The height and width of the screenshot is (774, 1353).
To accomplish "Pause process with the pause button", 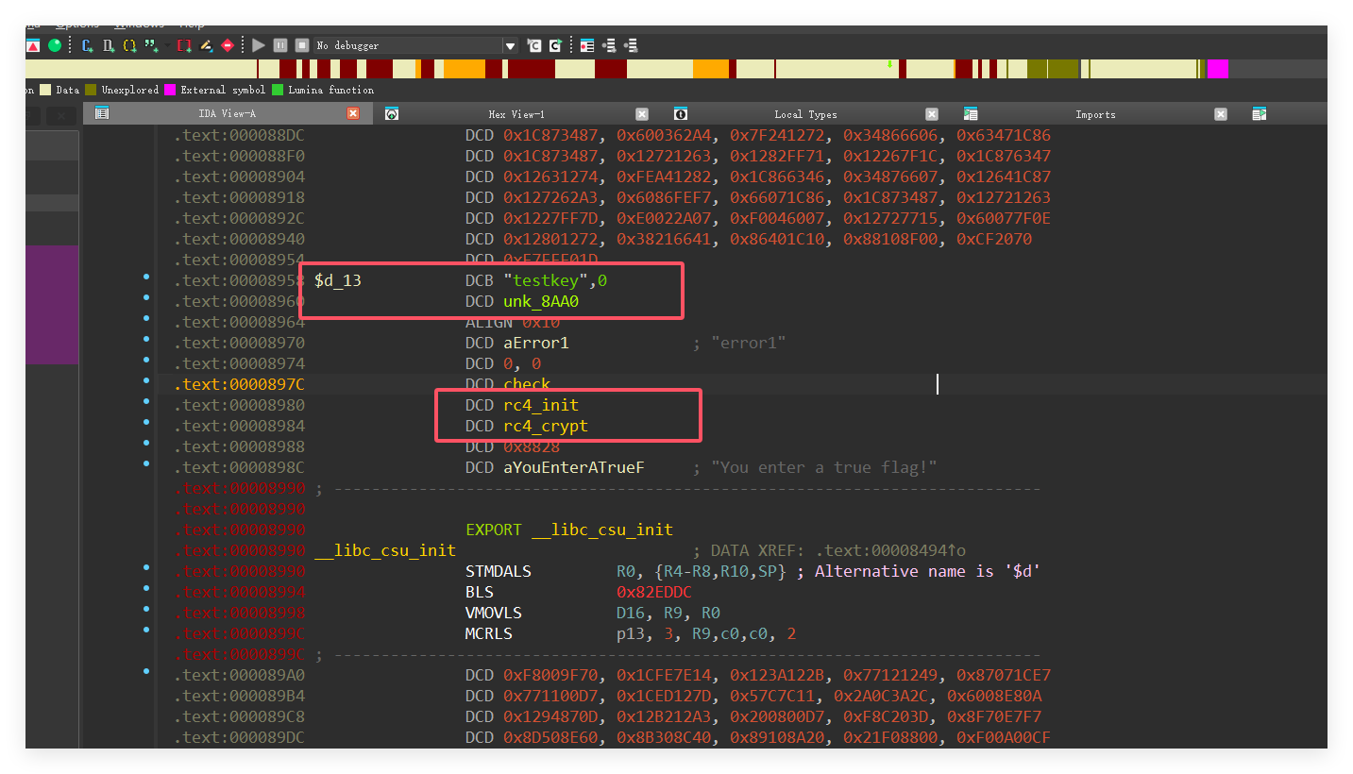I will click(x=280, y=45).
